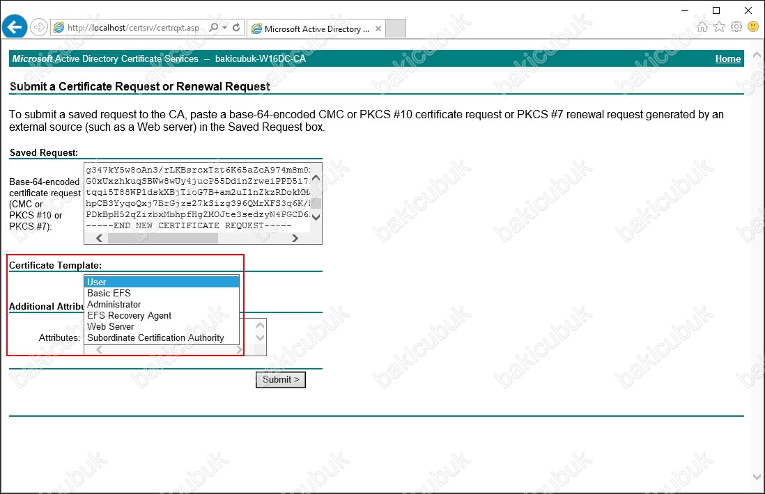Image resolution: width=765 pixels, height=494 pixels.
Task: Close the browser window
Action: click(748, 10)
